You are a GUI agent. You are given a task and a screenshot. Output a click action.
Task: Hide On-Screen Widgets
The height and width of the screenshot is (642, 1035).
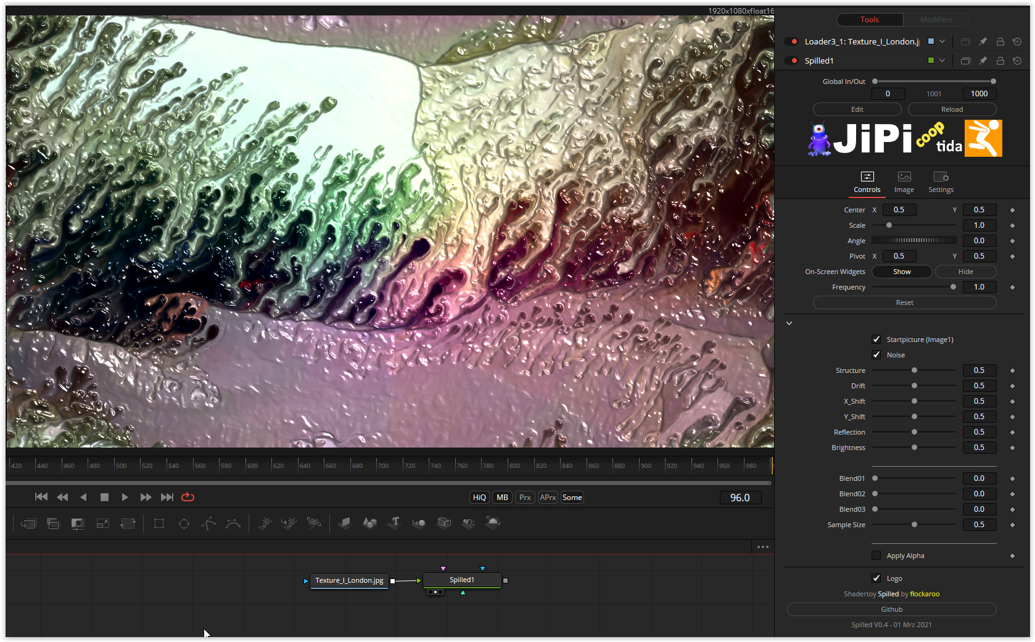point(966,272)
